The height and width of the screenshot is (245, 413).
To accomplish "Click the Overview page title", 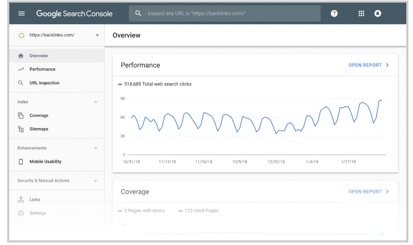I will (x=126, y=35).
